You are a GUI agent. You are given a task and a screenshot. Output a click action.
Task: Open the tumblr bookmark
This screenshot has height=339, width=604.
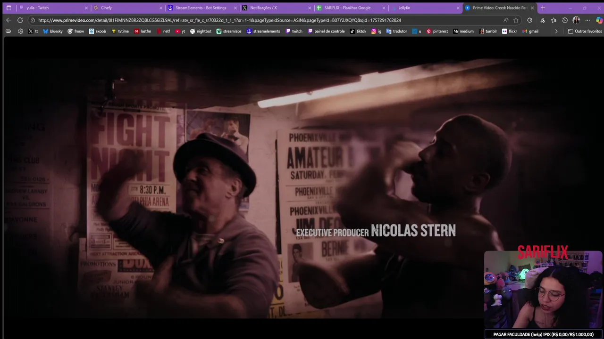(x=488, y=31)
